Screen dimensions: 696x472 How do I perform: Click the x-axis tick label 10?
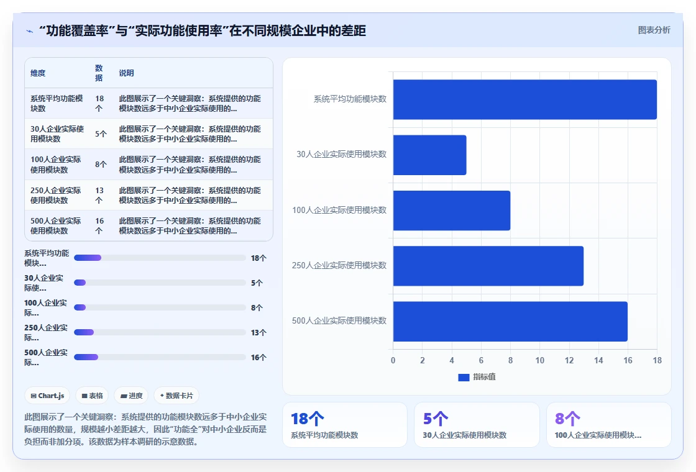point(540,360)
